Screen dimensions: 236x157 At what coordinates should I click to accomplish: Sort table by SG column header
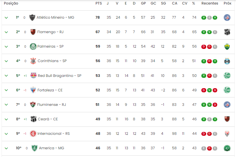click(x=163, y=3)
